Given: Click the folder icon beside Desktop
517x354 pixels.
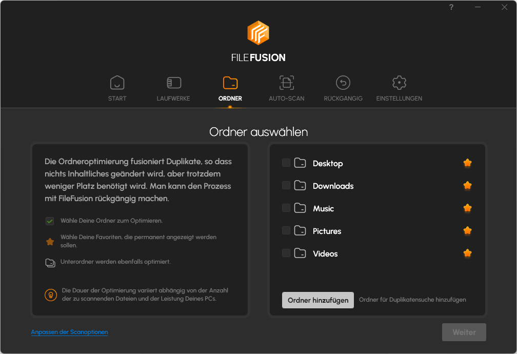Looking at the screenshot, I should (x=300, y=163).
